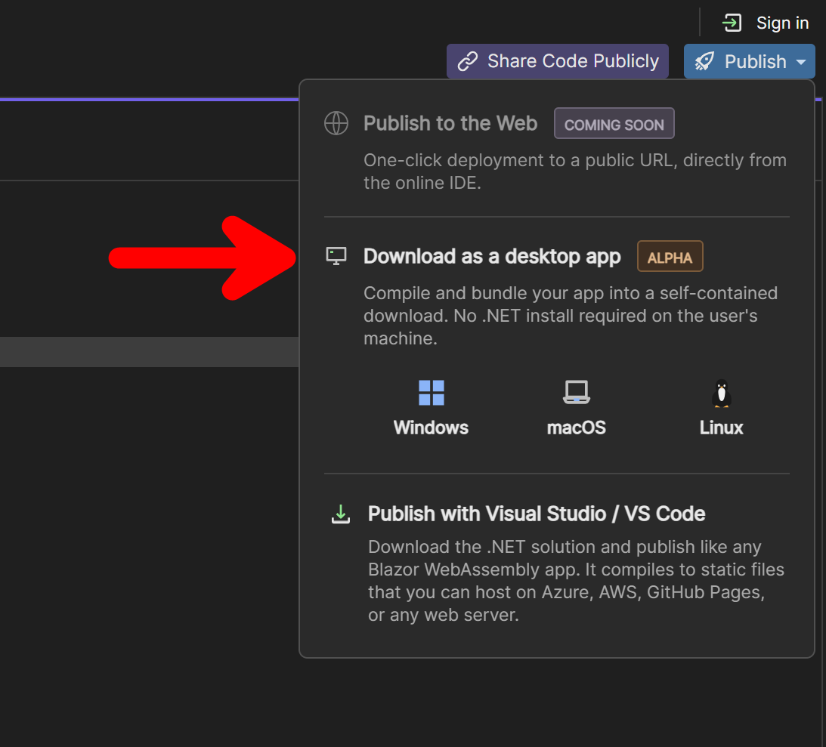The height and width of the screenshot is (747, 826).
Task: Choose the Windows download label
Action: click(x=431, y=428)
